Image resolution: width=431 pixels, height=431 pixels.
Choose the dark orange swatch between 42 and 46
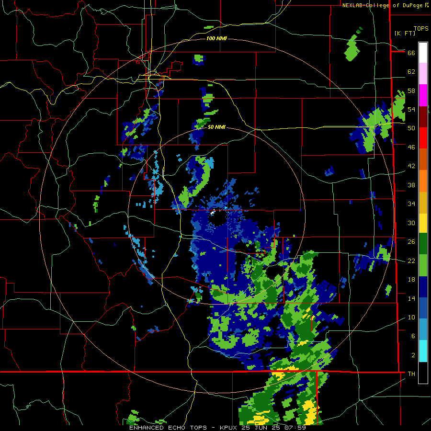click(423, 159)
